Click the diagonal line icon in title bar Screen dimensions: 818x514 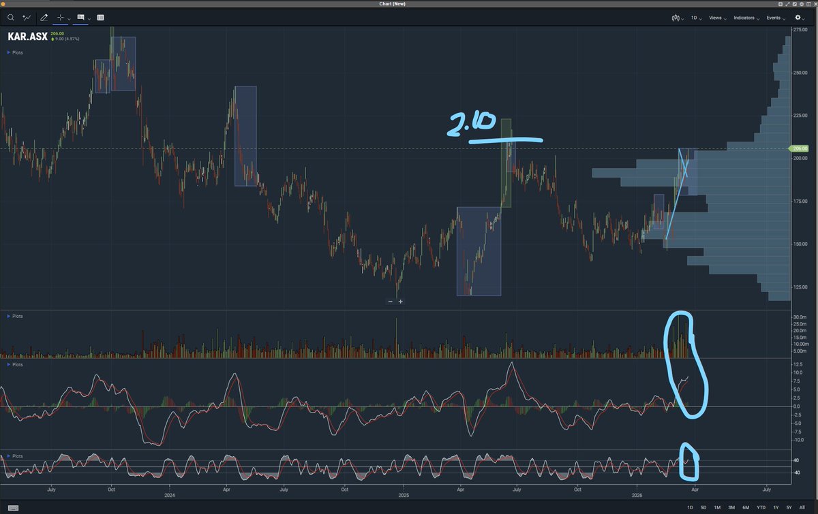click(x=787, y=4)
